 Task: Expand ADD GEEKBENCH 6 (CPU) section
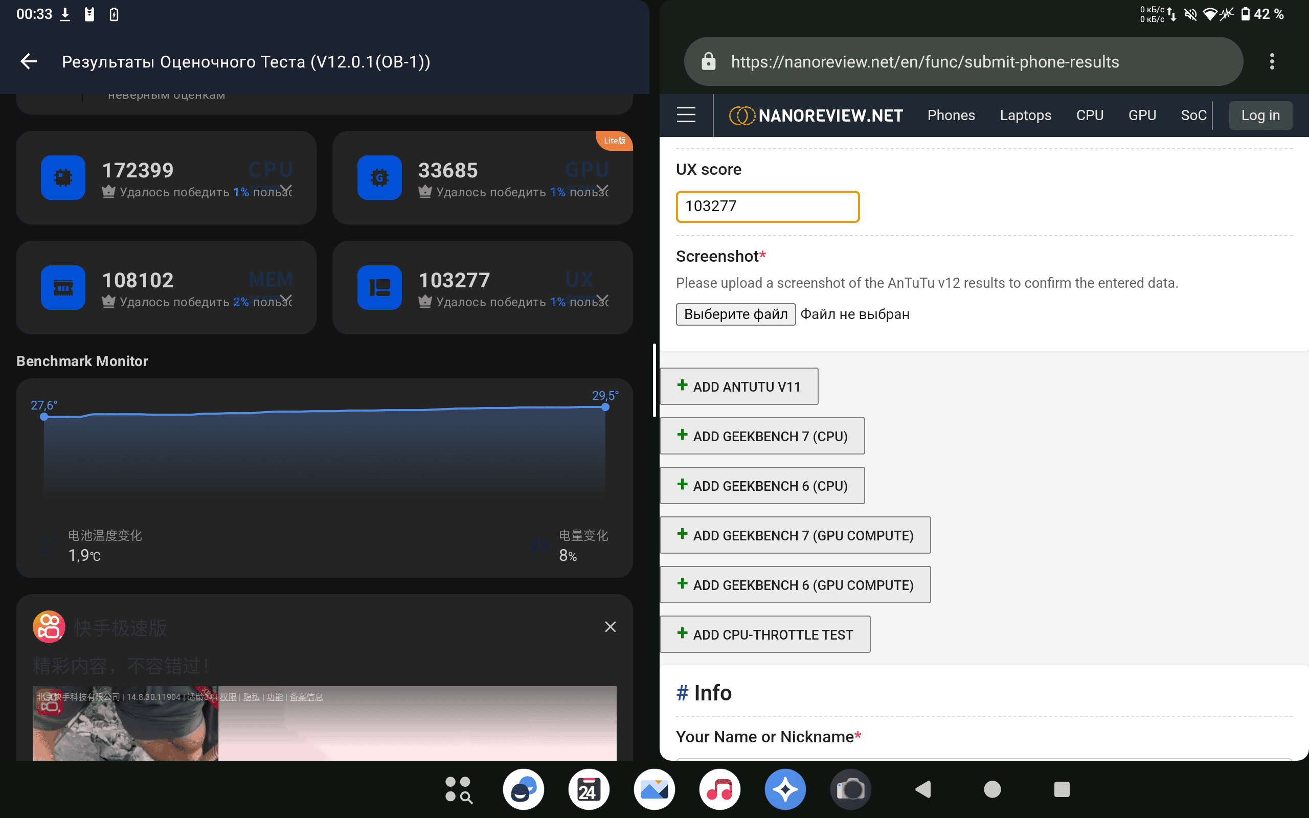[x=762, y=486]
